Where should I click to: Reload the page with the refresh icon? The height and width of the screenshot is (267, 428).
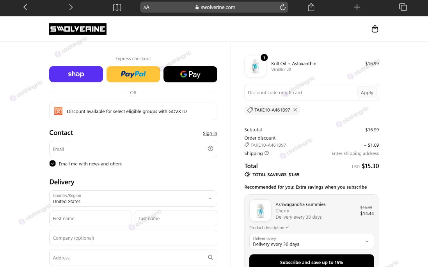(x=282, y=7)
